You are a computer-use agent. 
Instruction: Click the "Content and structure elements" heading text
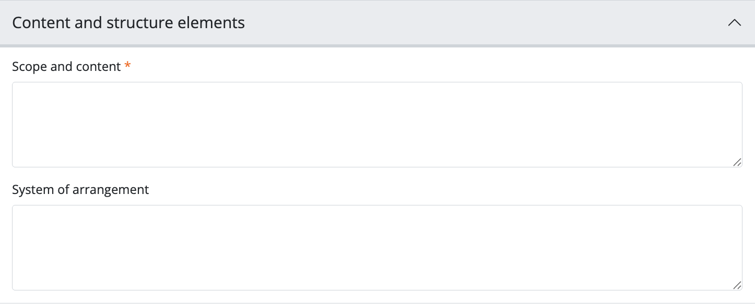click(x=128, y=23)
